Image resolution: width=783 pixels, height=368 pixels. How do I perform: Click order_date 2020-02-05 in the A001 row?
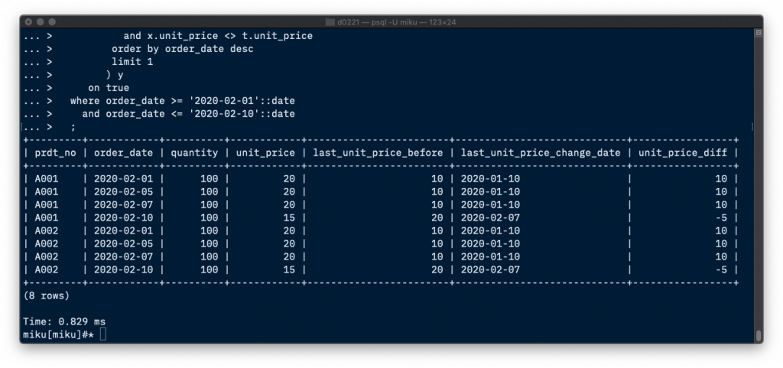coord(123,192)
